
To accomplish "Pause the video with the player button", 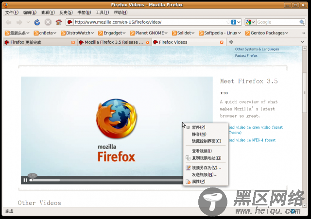I will pos(25,180).
